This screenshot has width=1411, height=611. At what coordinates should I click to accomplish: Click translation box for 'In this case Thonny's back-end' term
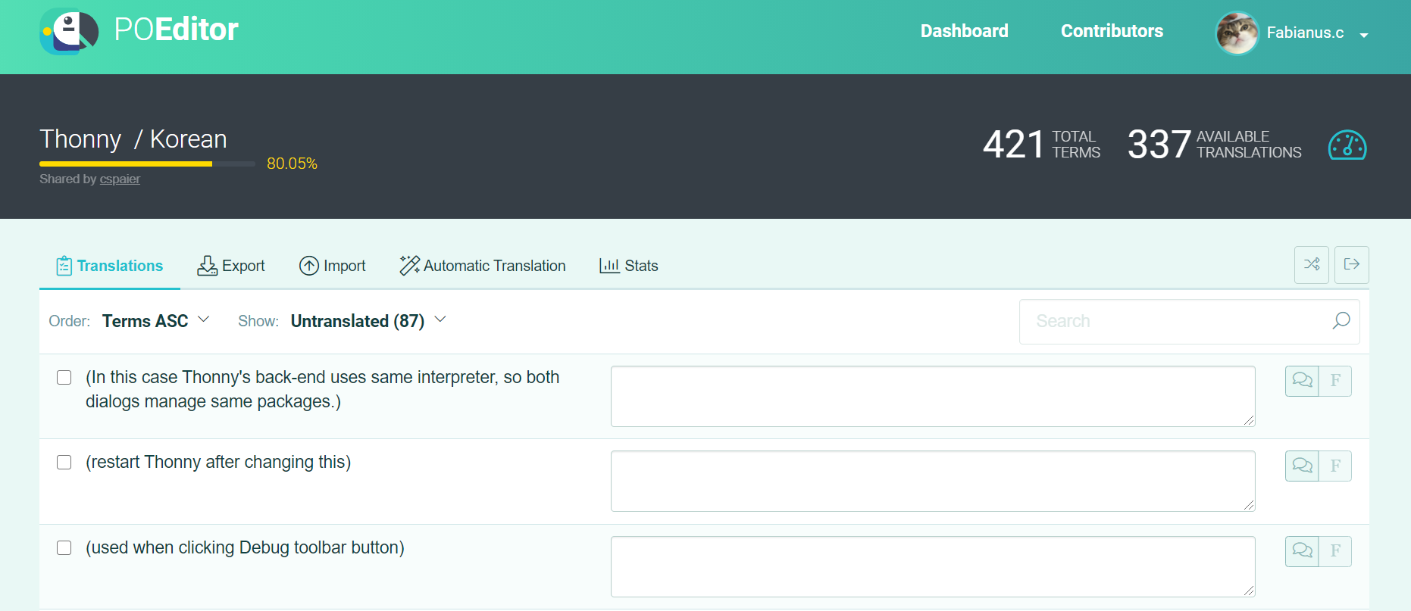click(933, 396)
